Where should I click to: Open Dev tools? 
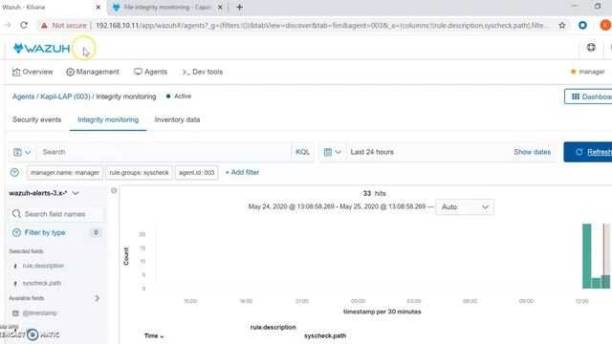pos(203,72)
